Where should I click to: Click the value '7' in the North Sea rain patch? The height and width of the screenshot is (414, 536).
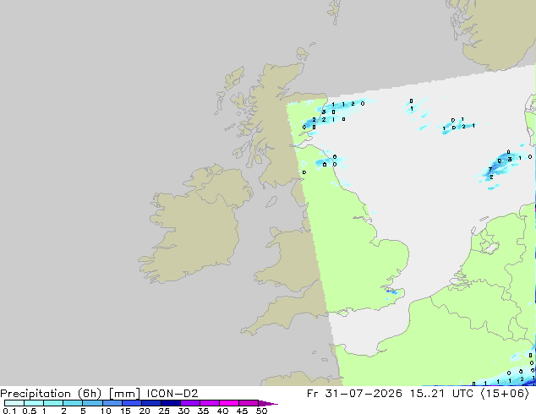coord(490,170)
